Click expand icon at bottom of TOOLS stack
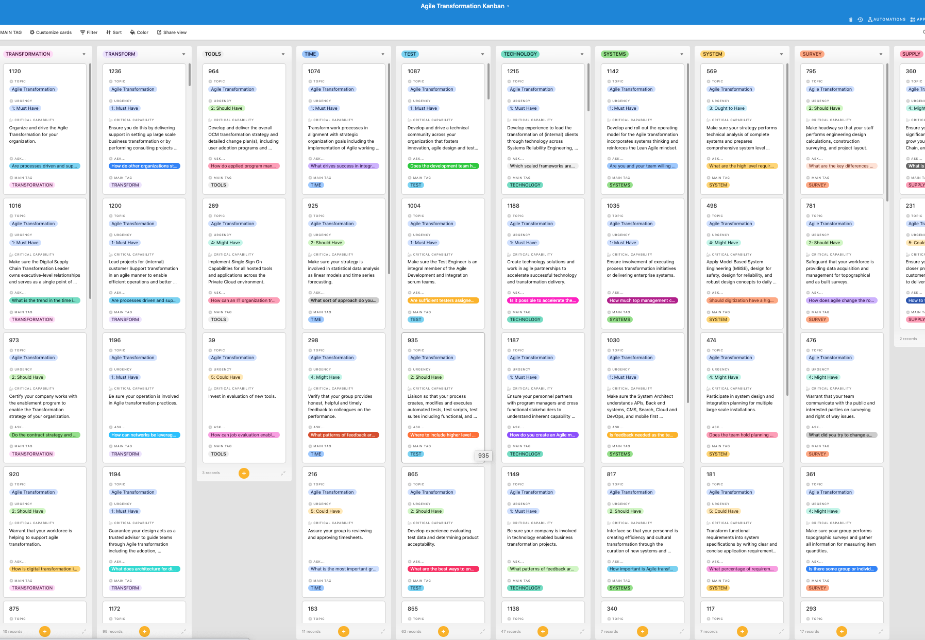Screen dimensions: 925x640 [283, 473]
